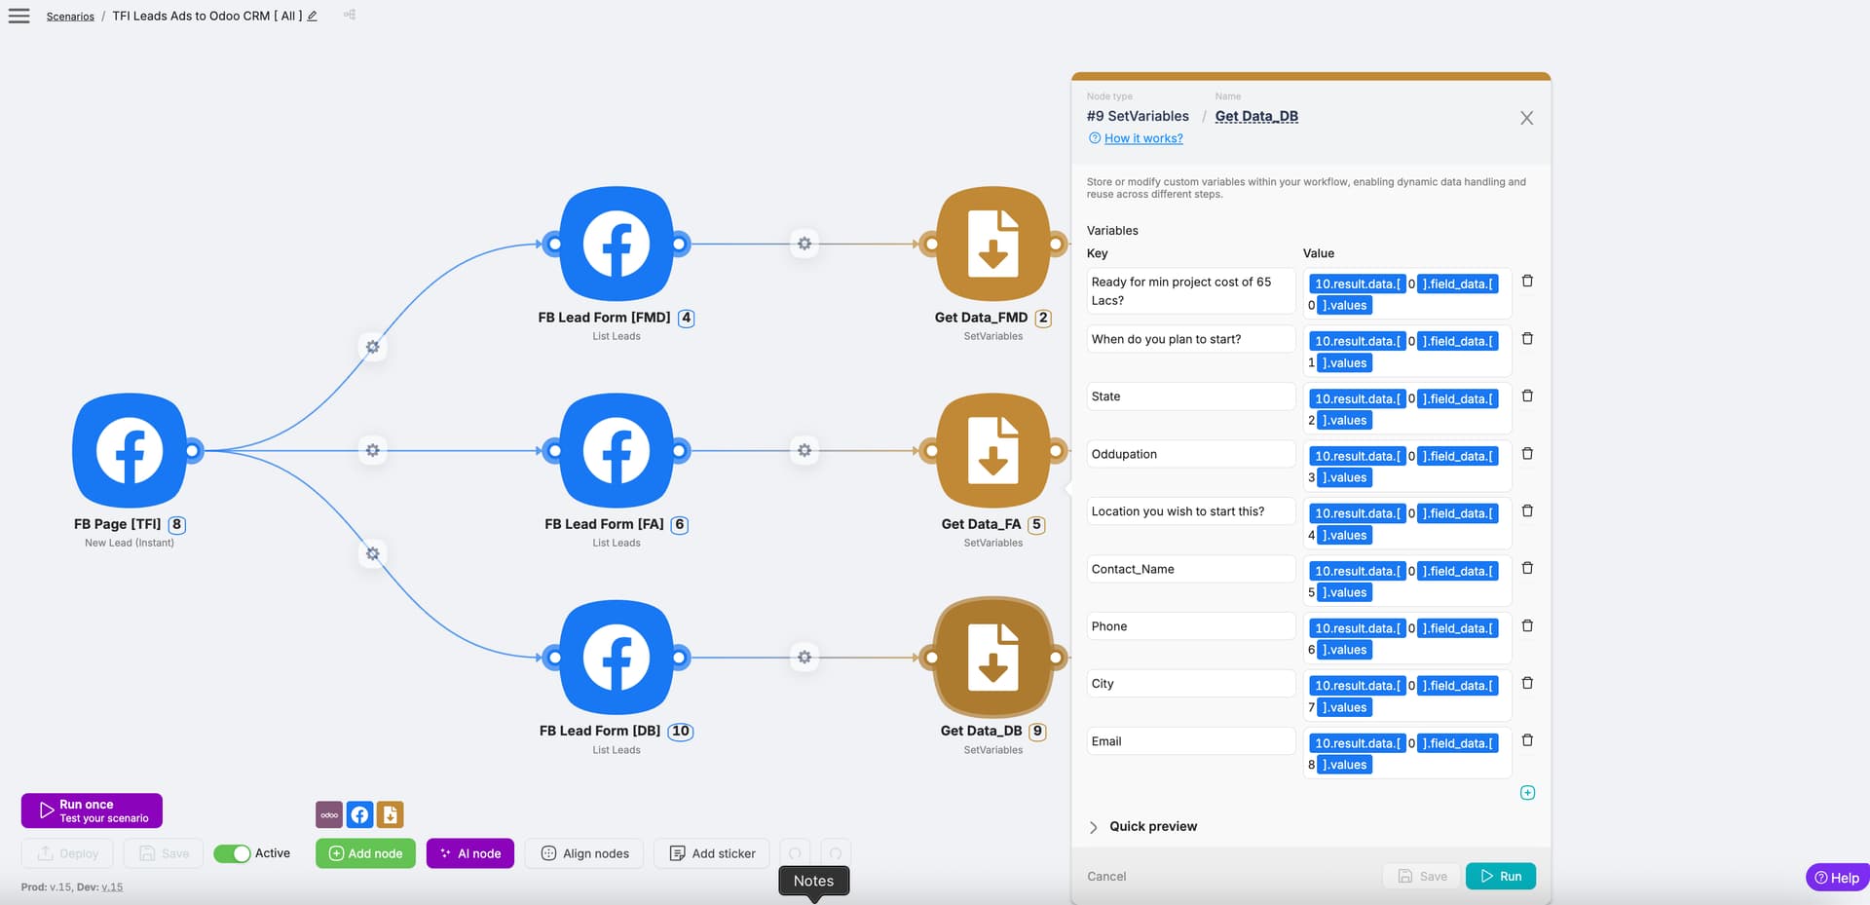Image resolution: width=1870 pixels, height=905 pixels.
Task: Click the number badge 10 on FB Lead Form [DB]
Action: point(681,731)
